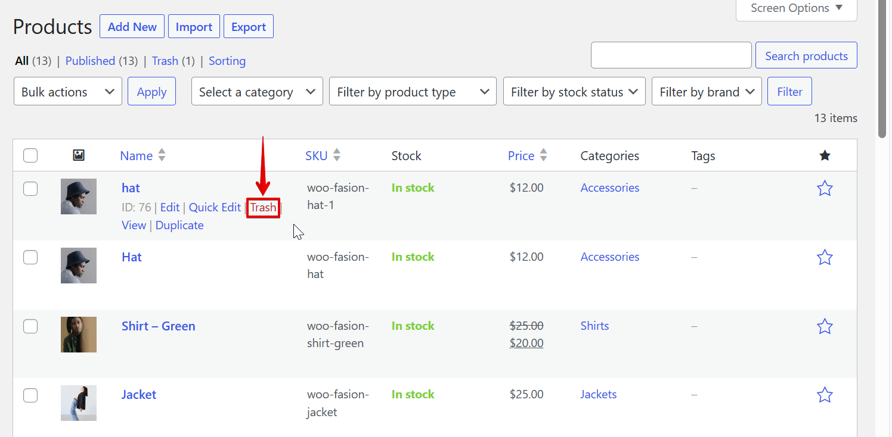Viewport: 892px width, 437px height.
Task: Open the Screen Options panel tab
Action: tap(796, 8)
